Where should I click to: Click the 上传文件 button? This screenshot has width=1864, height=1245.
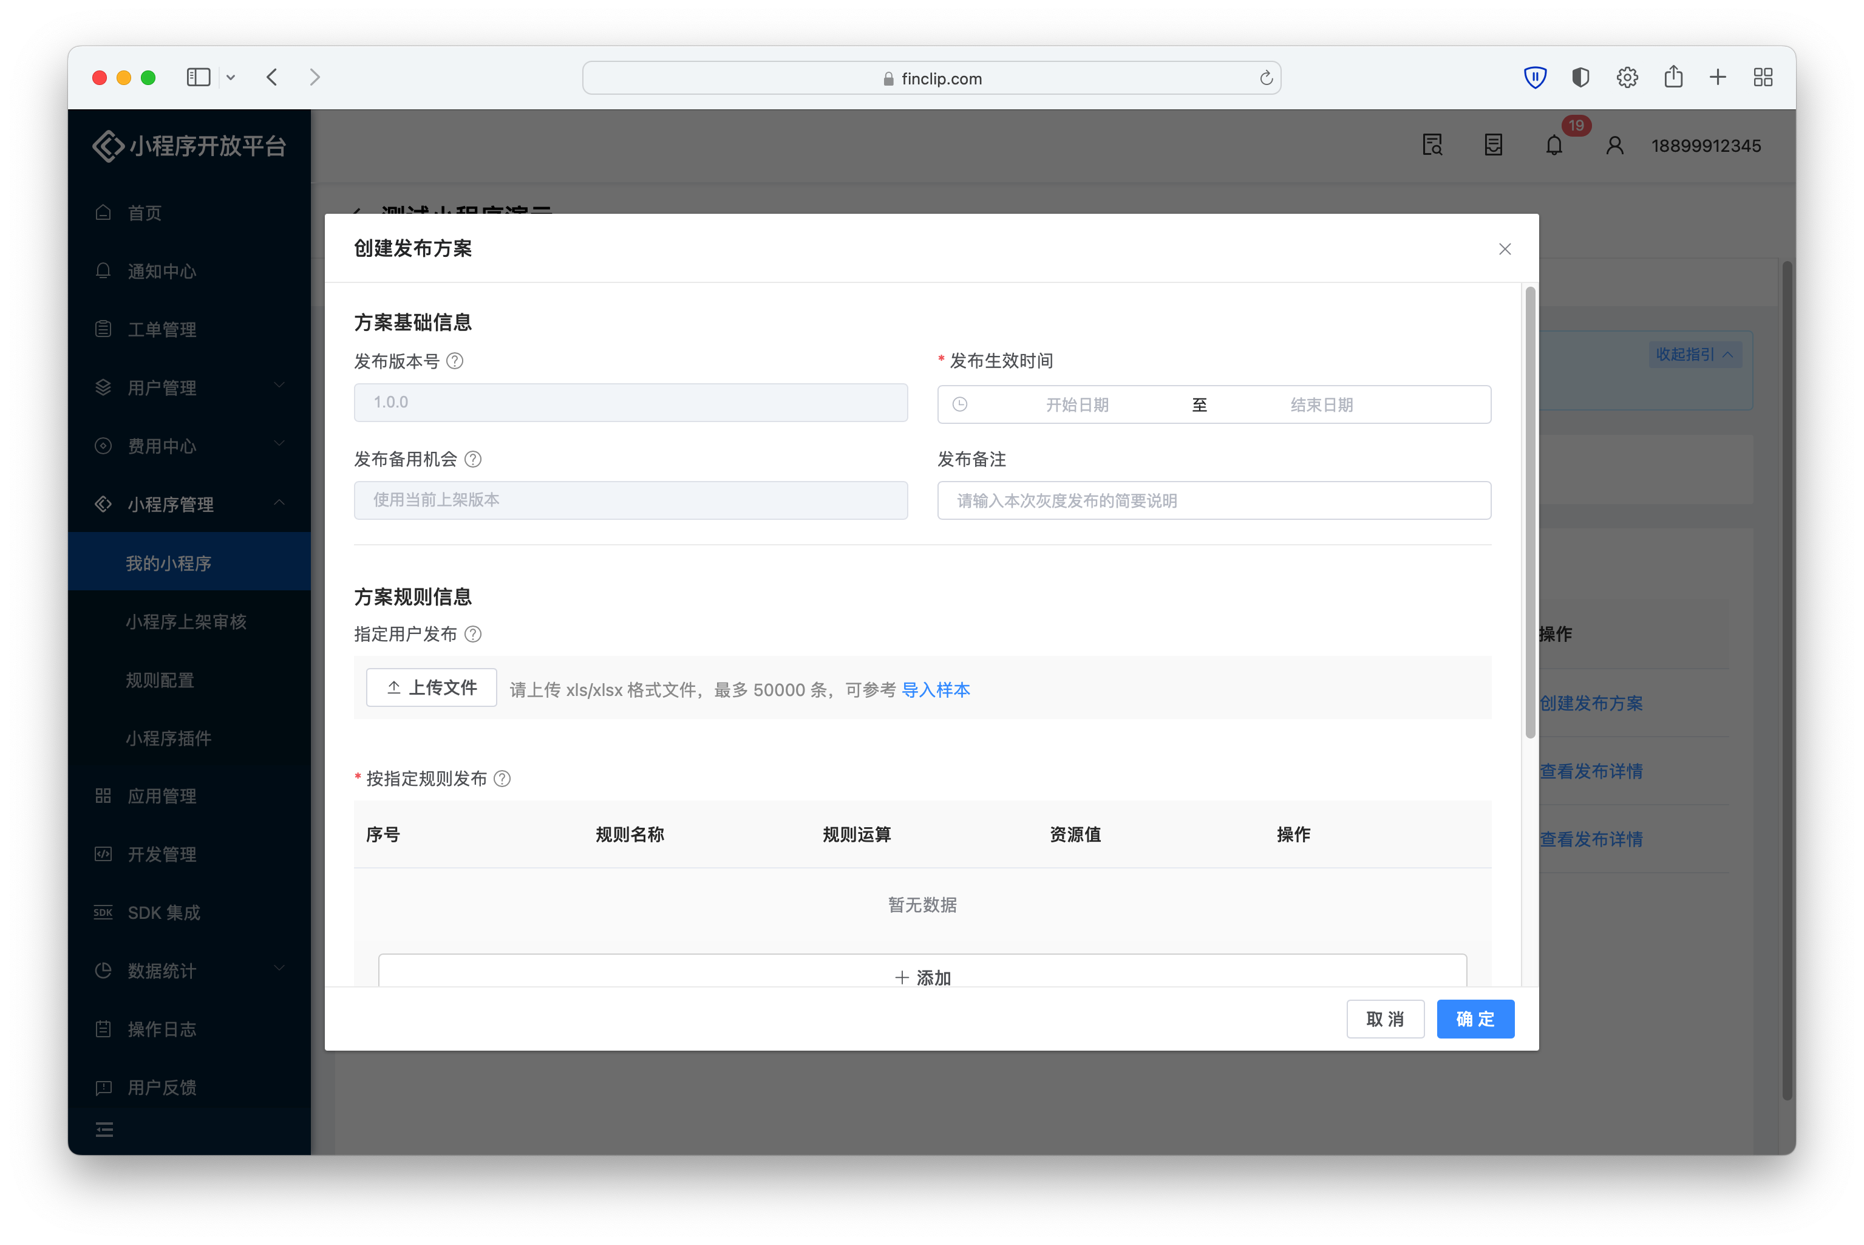pyautogui.click(x=431, y=687)
